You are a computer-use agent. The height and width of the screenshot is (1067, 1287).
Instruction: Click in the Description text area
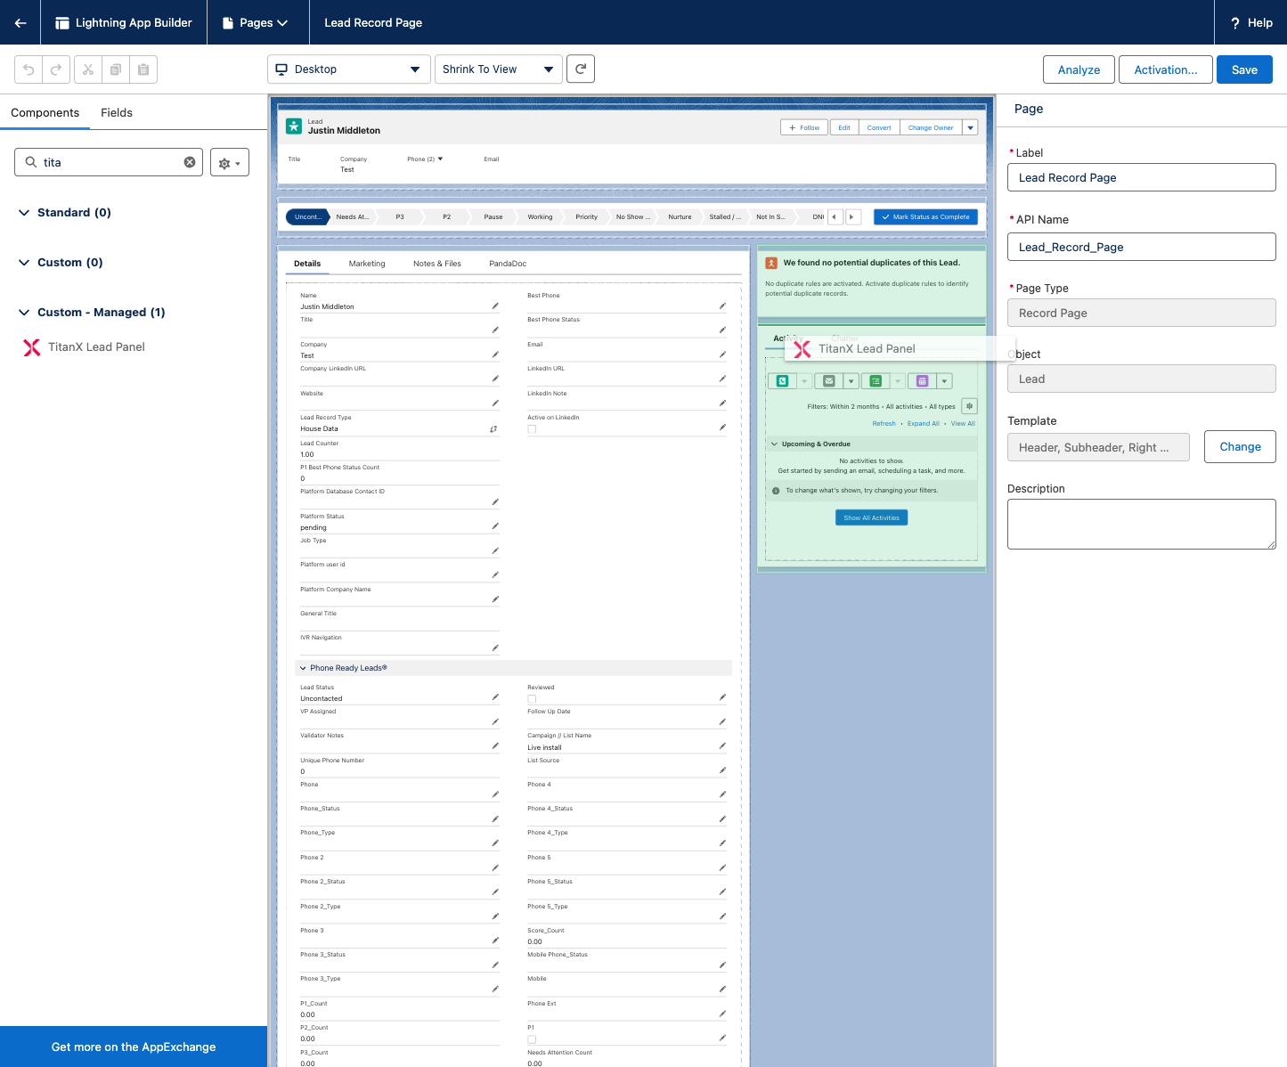pyautogui.click(x=1141, y=524)
